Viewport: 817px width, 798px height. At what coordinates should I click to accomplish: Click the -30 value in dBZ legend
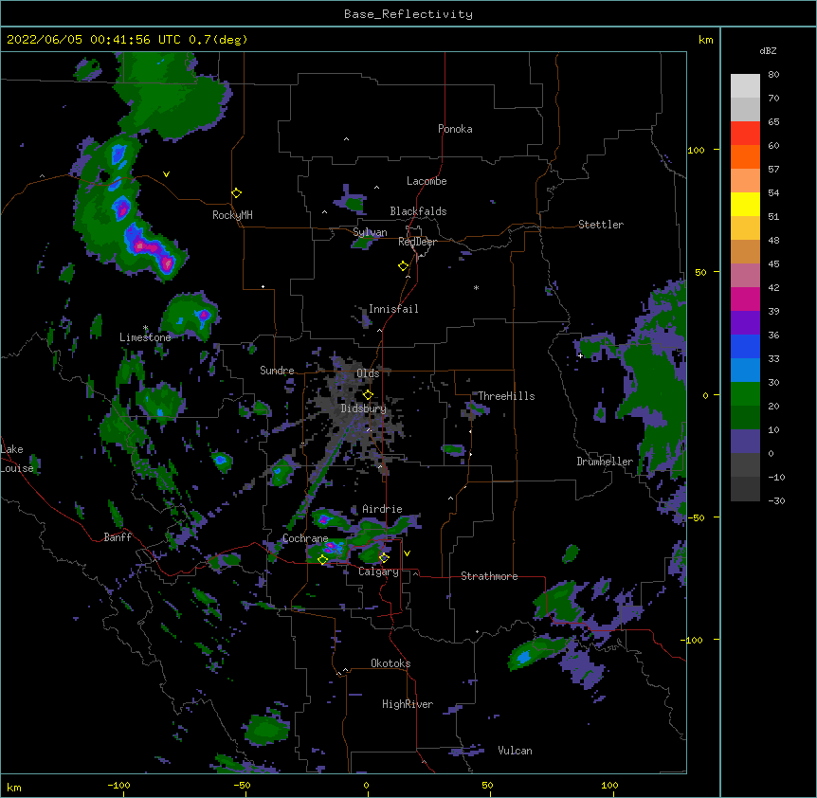[x=776, y=500]
